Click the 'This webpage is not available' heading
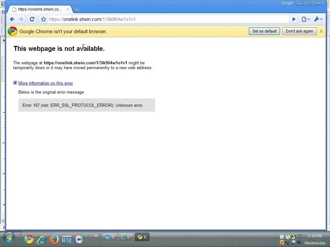330x247 pixels. [59, 49]
